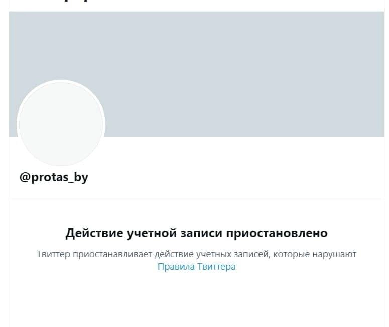389x327 pixels.
Task: Open the Правила Твиттера link
Action: point(196,267)
